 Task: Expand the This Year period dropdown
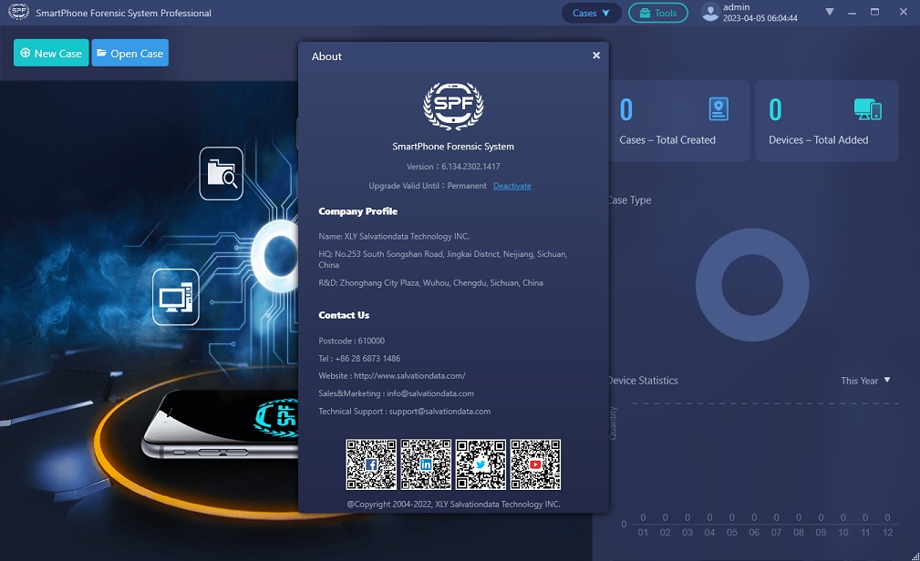[865, 381]
